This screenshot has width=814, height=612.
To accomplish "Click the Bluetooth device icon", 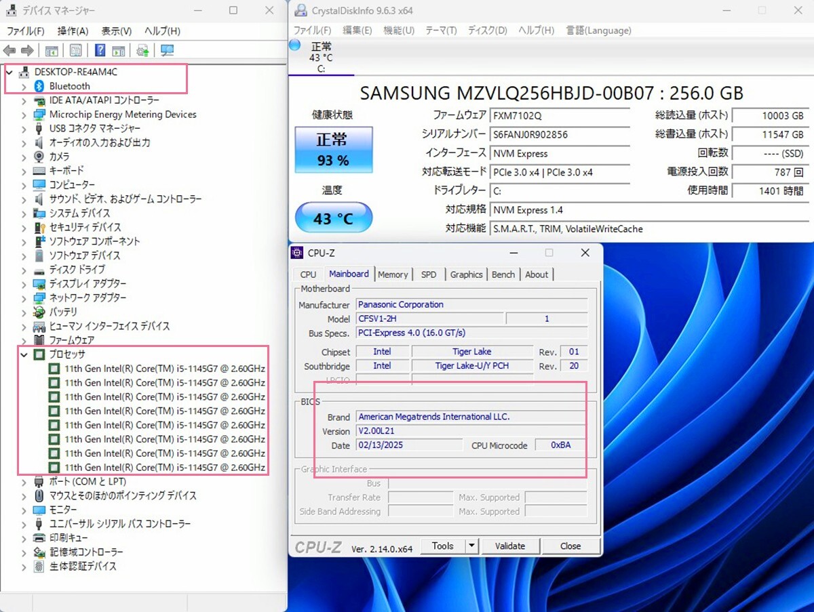I will (39, 86).
